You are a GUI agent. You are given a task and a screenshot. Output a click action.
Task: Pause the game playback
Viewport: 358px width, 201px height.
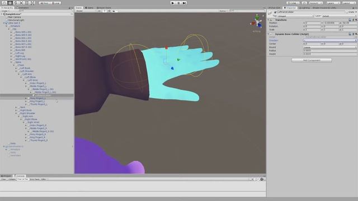pos(178,3)
